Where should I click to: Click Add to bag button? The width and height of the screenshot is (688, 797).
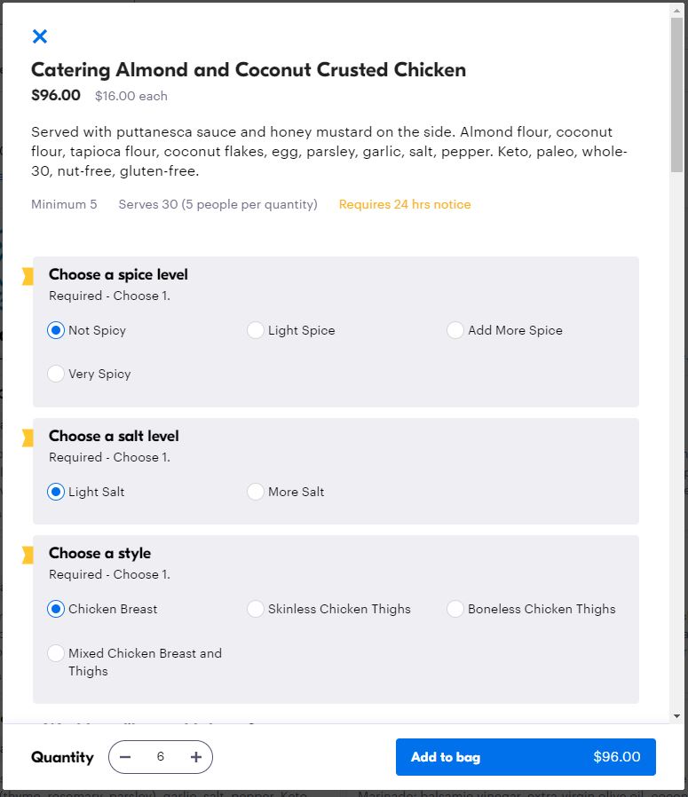coord(526,757)
